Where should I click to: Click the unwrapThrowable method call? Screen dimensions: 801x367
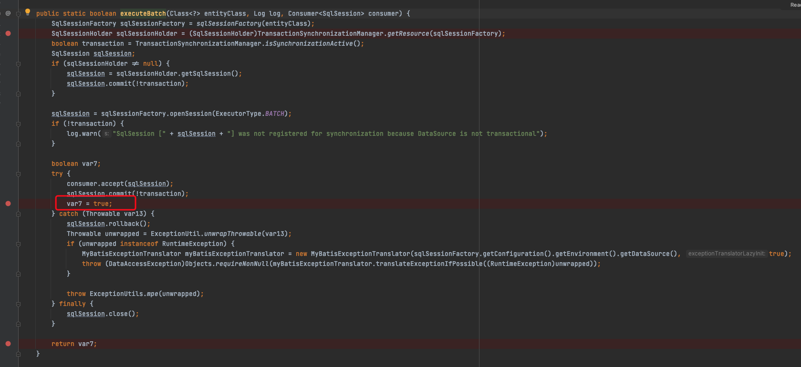click(x=232, y=234)
